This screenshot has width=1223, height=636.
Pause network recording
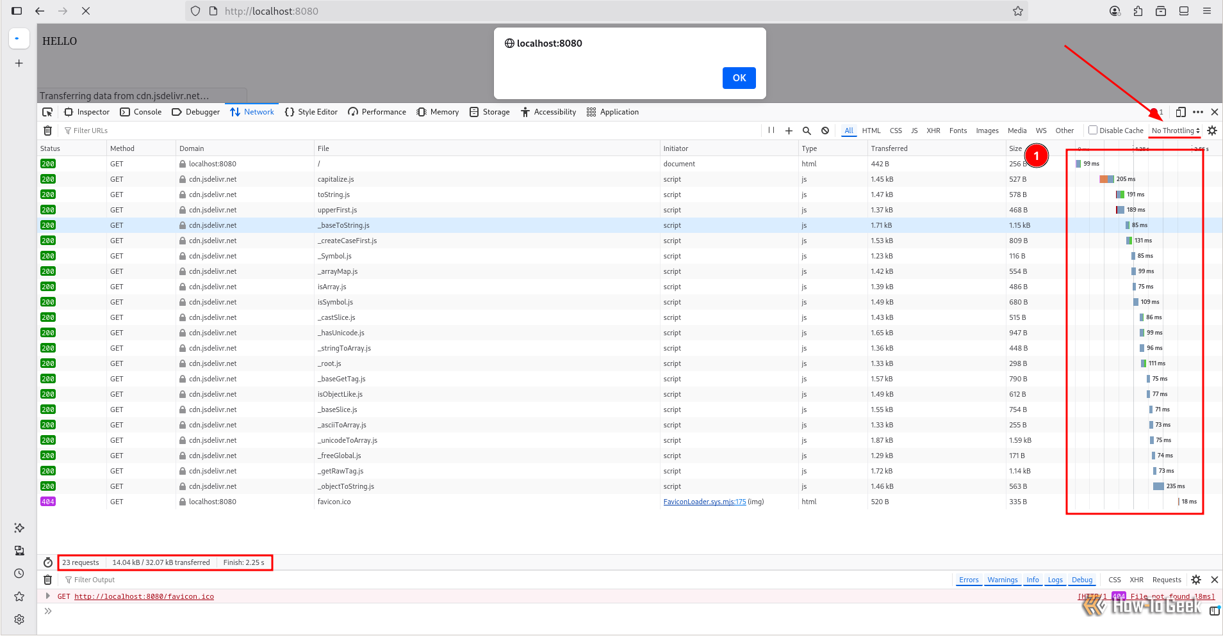coord(771,131)
